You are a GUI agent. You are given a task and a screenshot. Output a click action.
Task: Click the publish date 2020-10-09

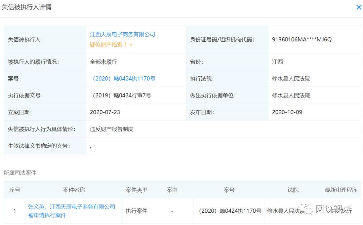pos(287,112)
